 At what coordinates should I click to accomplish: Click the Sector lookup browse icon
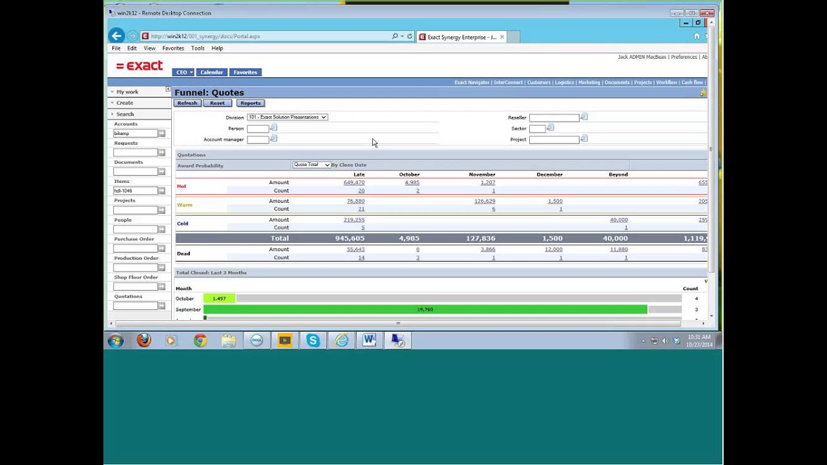pyautogui.click(x=550, y=128)
